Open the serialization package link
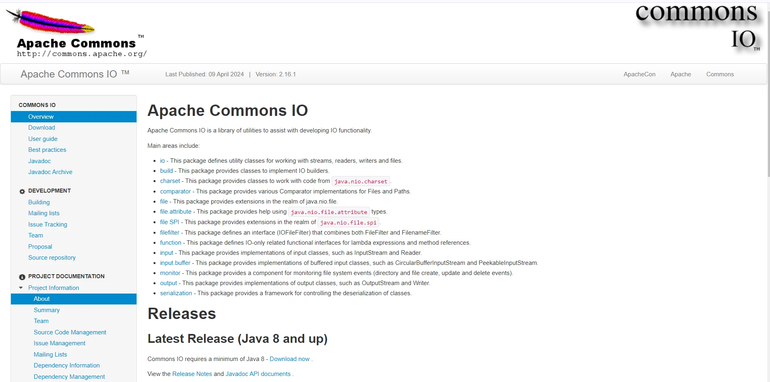Screen dimensions: 770x382 pyautogui.click(x=176, y=293)
